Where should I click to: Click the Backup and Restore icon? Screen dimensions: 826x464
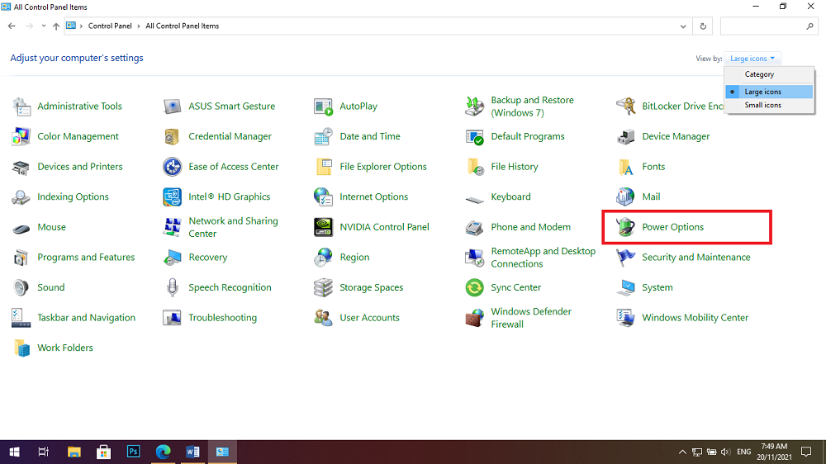pos(475,107)
